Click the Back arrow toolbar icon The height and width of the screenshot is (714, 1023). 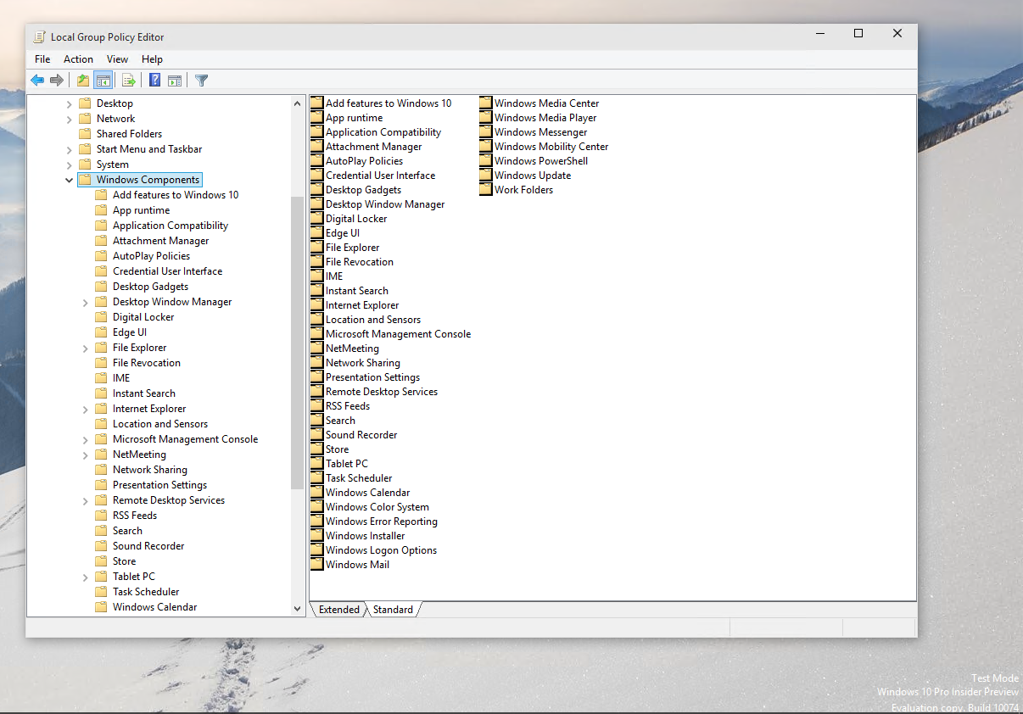(37, 81)
